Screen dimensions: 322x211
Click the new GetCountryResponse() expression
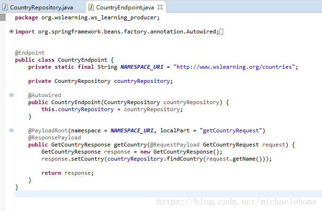click(180, 152)
